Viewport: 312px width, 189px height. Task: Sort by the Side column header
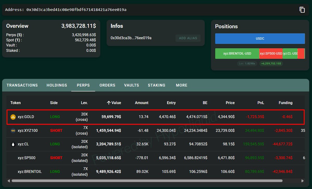54,103
